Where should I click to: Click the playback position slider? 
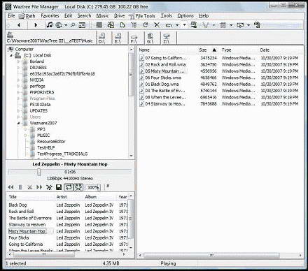click(70, 172)
